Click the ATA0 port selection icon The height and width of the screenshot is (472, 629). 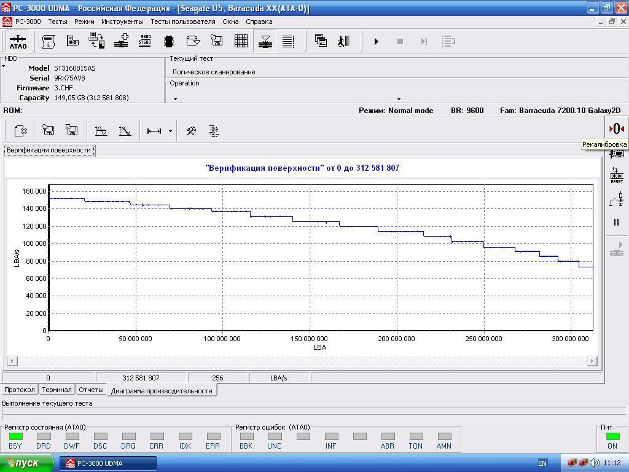click(x=18, y=41)
